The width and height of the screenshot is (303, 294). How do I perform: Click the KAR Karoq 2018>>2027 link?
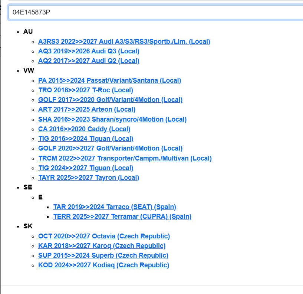point(102,246)
